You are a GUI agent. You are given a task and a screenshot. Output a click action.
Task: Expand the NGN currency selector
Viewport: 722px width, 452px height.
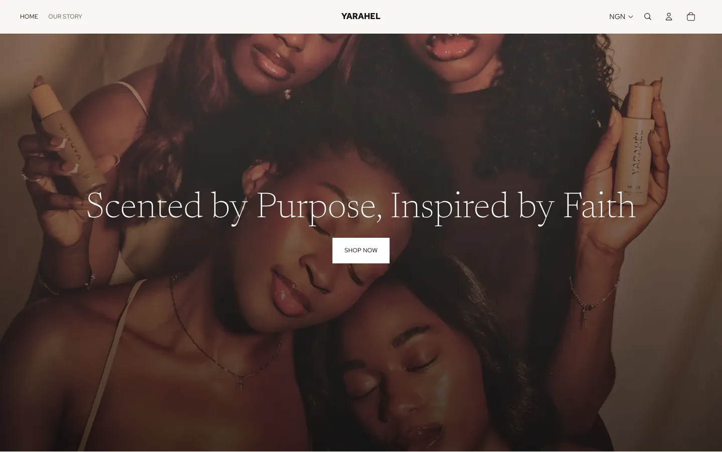click(621, 17)
